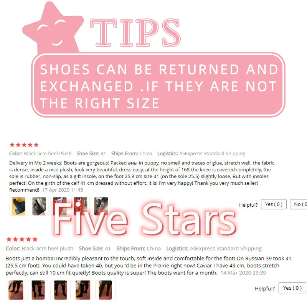The image size is (307, 307).
Task: Click first review's AliExpress Standard Shipping text
Action: [x=212, y=154]
